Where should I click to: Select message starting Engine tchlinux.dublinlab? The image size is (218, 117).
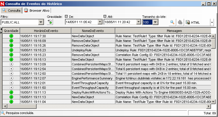click(163, 78)
